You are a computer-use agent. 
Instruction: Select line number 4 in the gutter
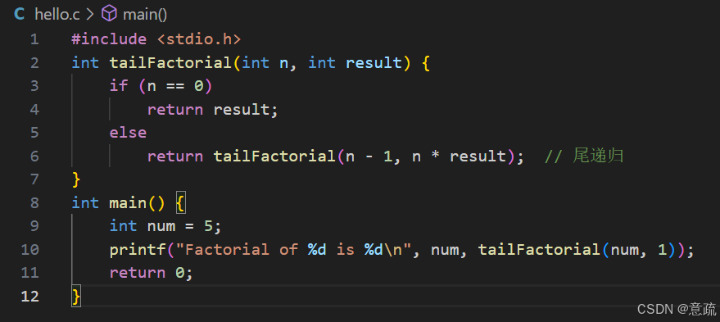[34, 109]
